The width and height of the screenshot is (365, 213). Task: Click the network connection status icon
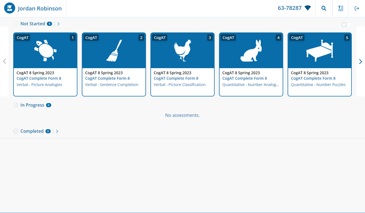point(308,8)
